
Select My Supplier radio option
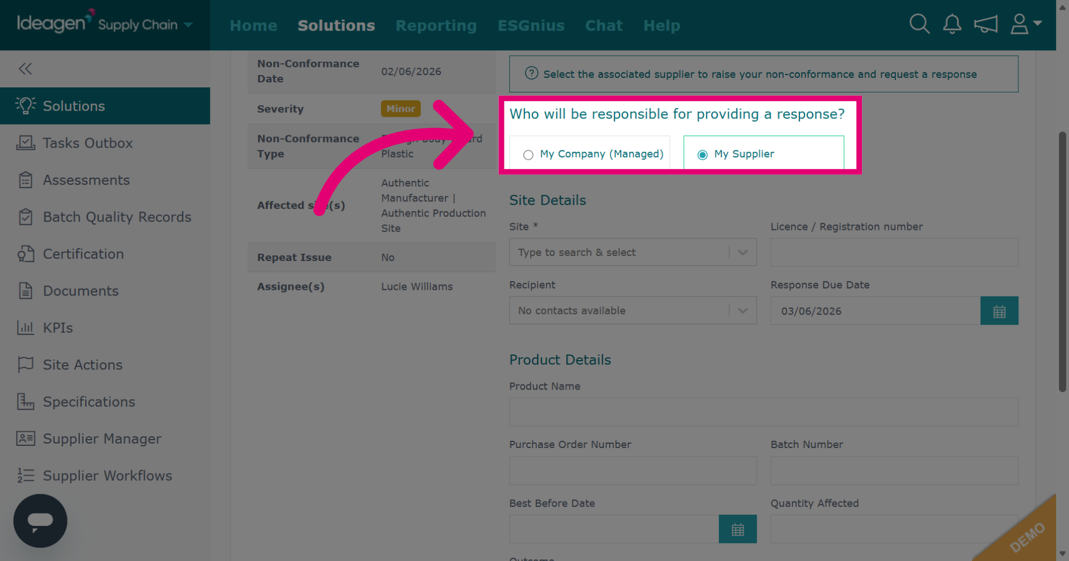[x=703, y=155]
